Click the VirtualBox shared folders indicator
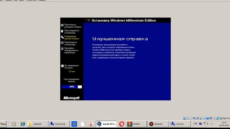This screenshot has width=230, height=129. (204, 118)
